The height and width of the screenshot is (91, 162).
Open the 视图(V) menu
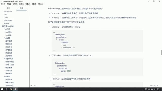click(x=28, y=4)
